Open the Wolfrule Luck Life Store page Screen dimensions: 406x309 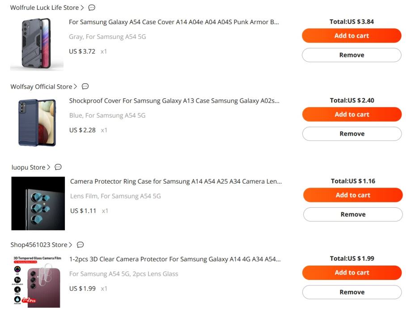pyautogui.click(x=45, y=8)
